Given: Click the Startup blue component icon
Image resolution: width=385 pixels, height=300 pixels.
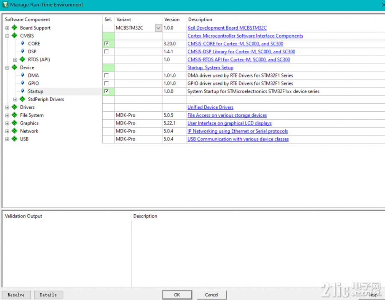Looking at the screenshot, I should coord(23,91).
